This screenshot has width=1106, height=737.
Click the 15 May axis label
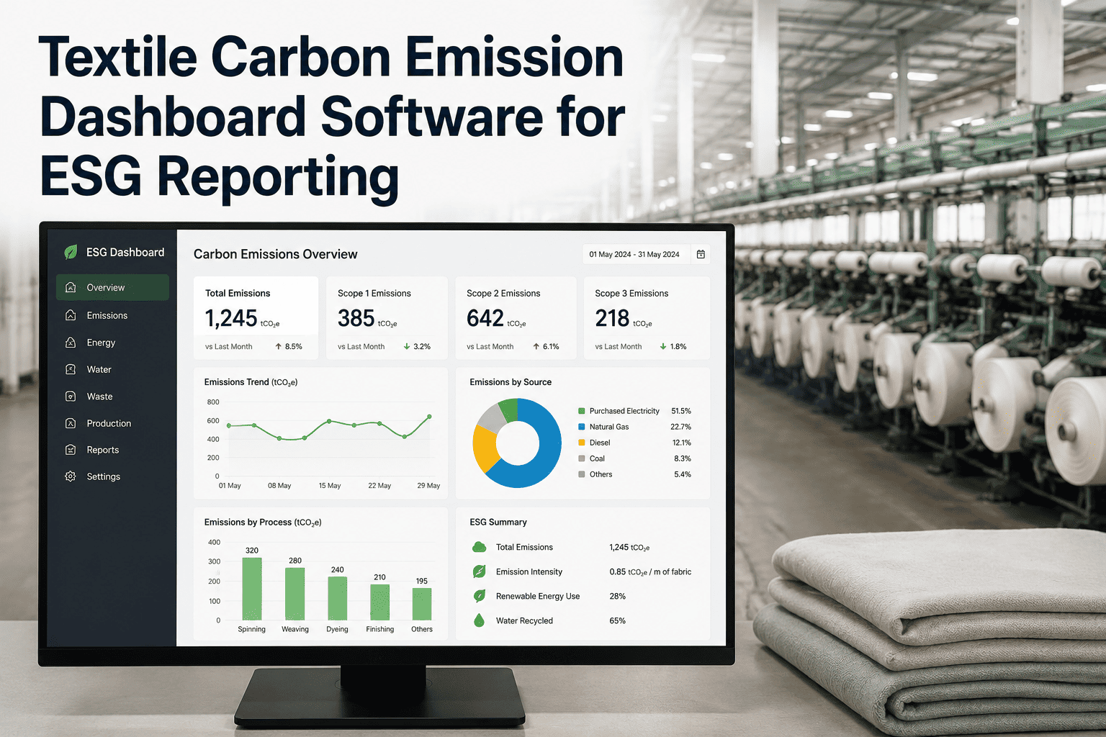(x=330, y=486)
